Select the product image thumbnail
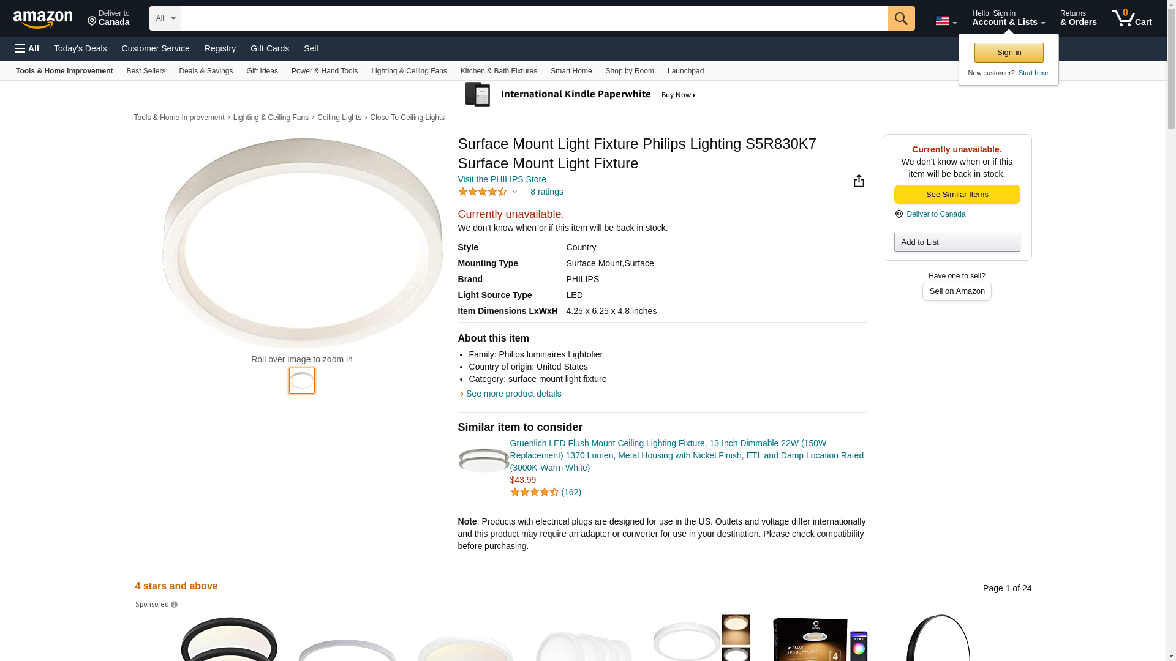 (302, 381)
